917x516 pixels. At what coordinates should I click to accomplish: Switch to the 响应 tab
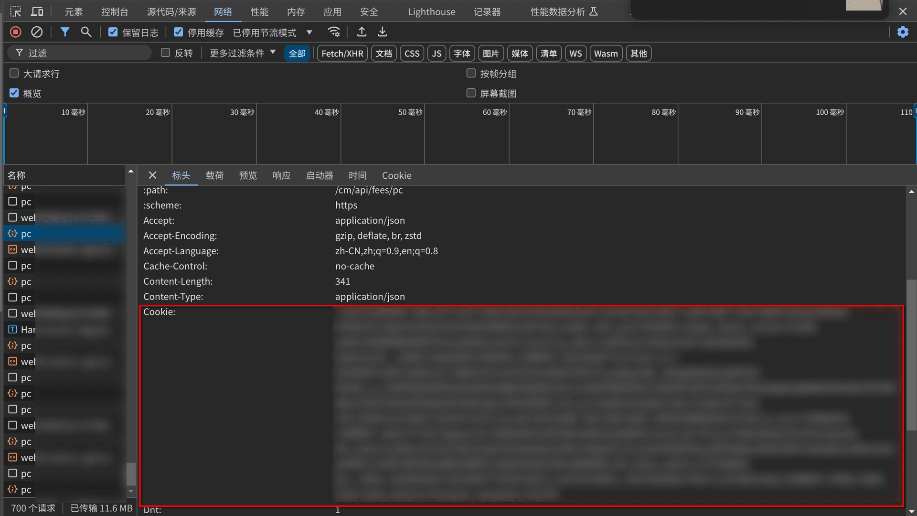click(x=281, y=175)
